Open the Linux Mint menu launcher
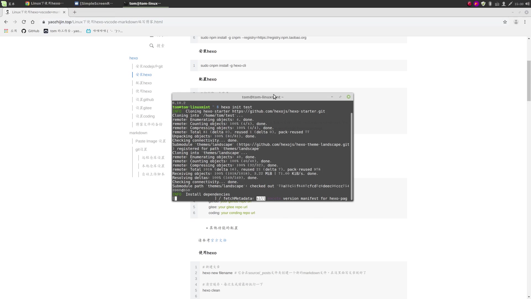531x299 pixels. pos(8,4)
